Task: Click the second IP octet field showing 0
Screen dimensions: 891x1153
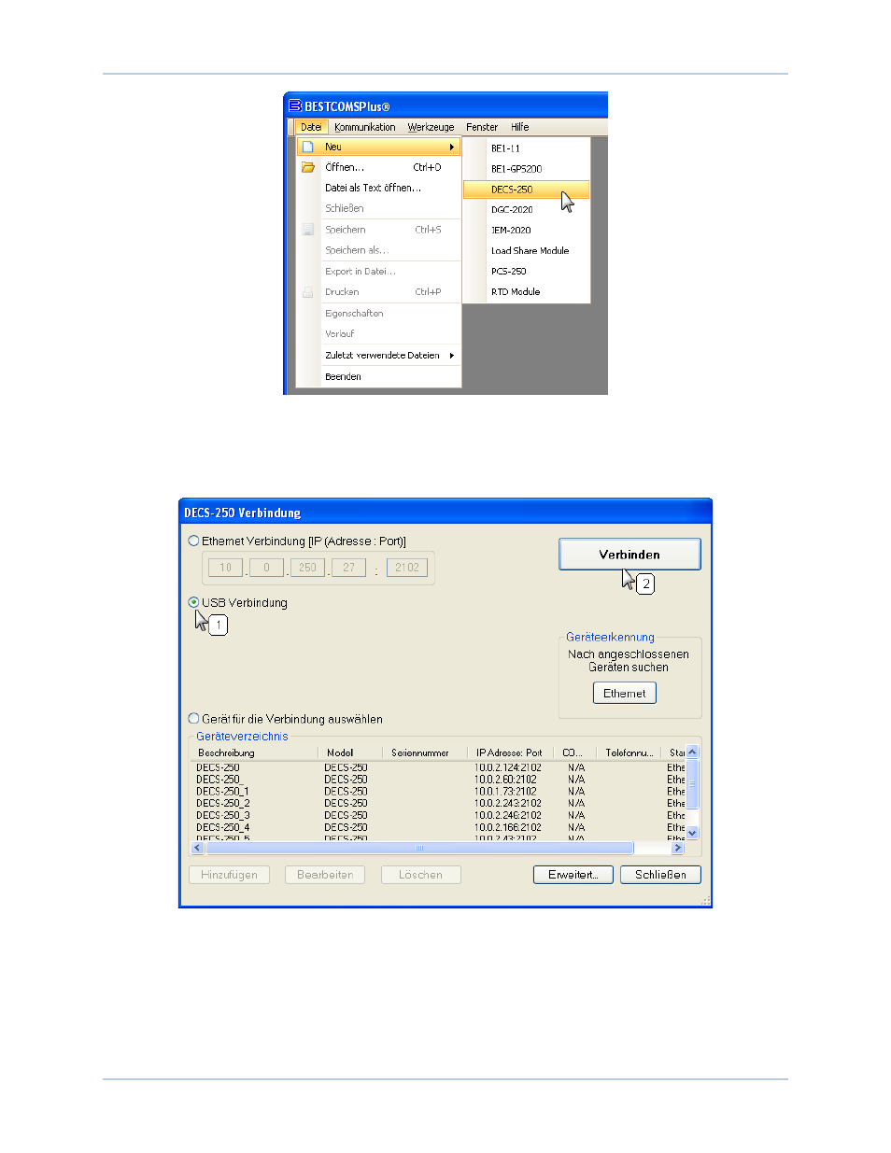Action: click(267, 568)
